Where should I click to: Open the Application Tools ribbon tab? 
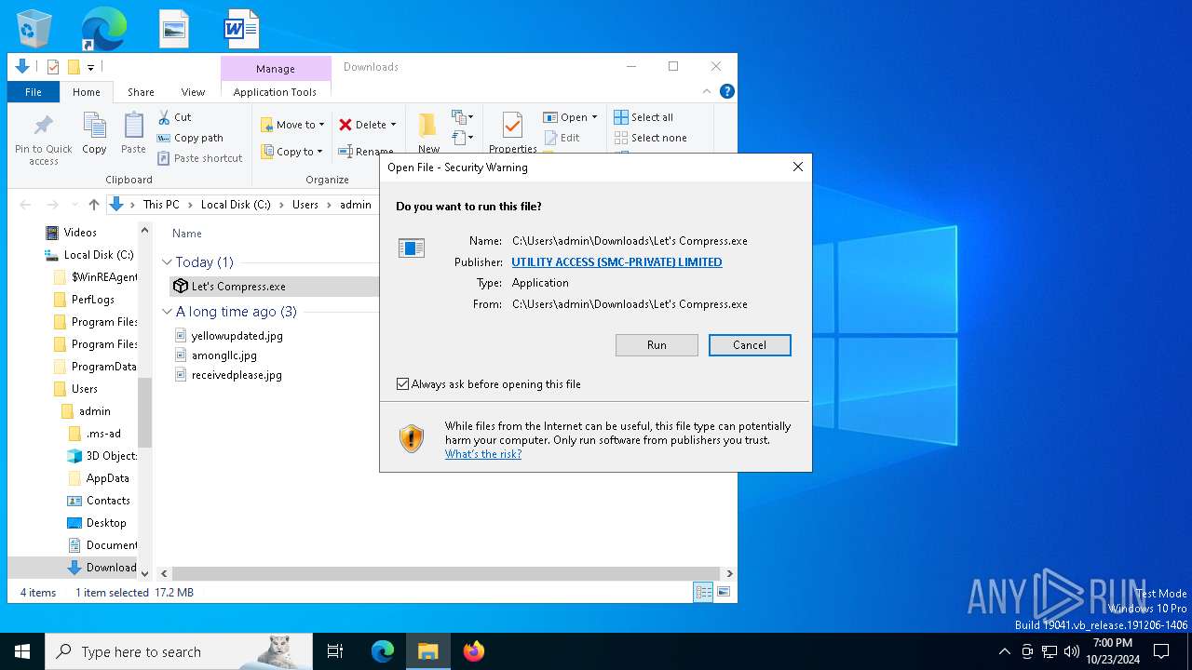[x=275, y=92]
